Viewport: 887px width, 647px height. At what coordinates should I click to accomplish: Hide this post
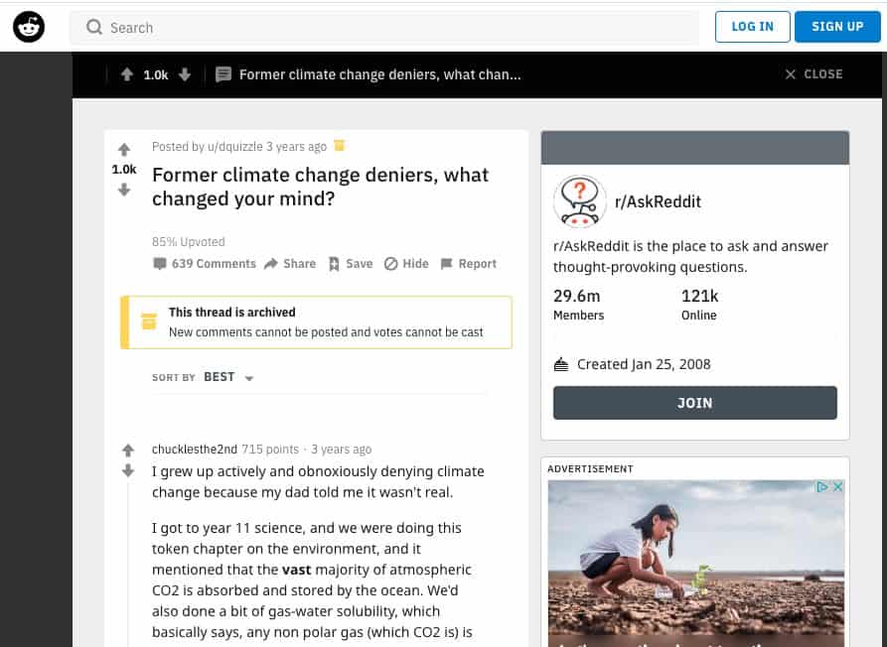[x=406, y=264]
